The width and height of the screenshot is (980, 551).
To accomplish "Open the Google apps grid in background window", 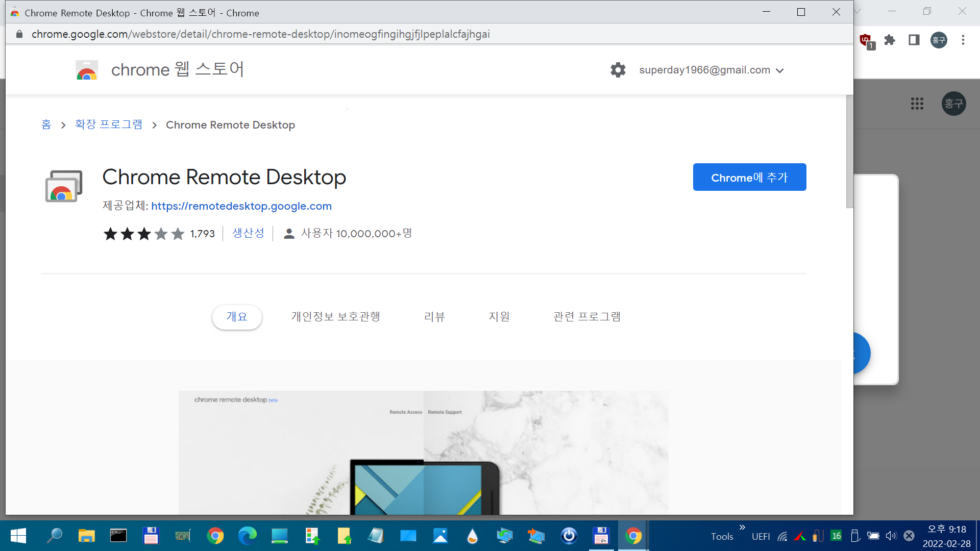I will coord(917,104).
